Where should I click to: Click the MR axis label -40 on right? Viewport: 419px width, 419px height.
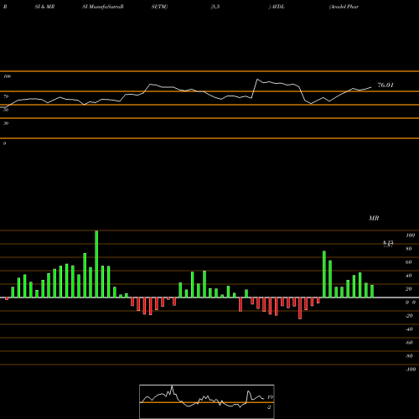[409, 329]
